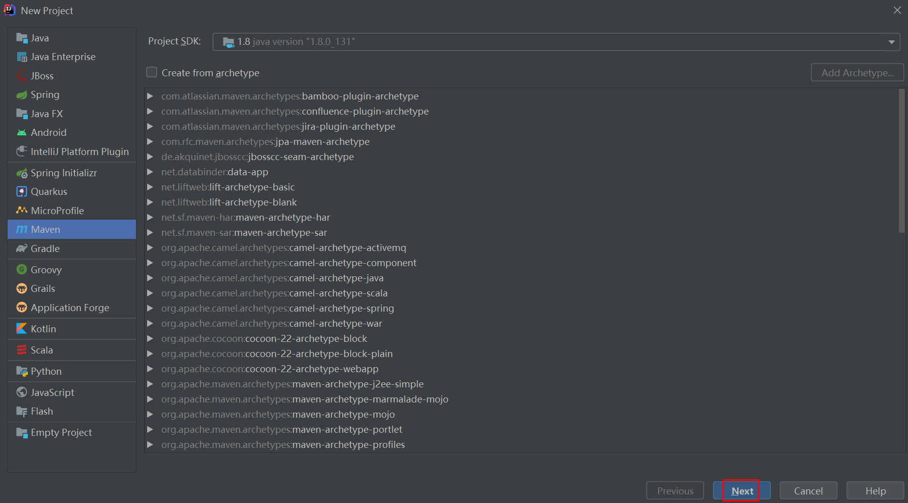Choose Empty Project label
Screen dimensions: 908x503
pyautogui.click(x=61, y=433)
